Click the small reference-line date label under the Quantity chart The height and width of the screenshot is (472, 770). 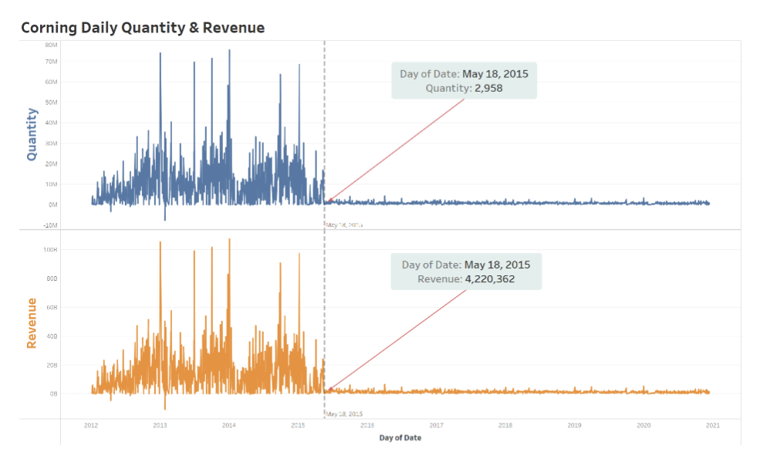(344, 225)
